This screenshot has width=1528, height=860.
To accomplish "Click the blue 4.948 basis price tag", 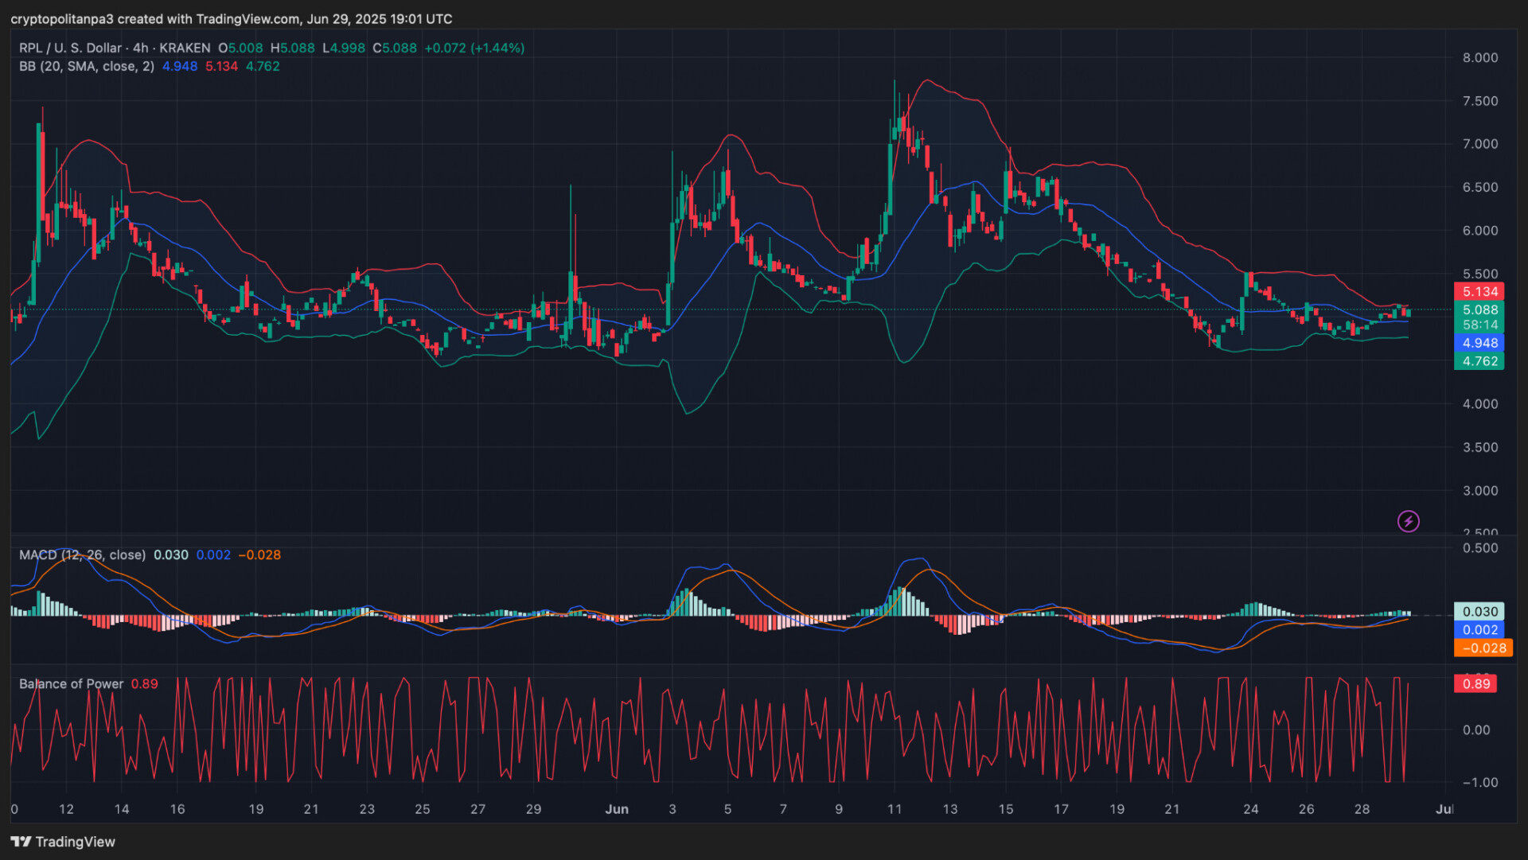I will pos(1479,343).
